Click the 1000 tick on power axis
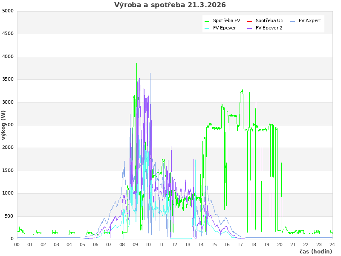The height and width of the screenshot is (256, 341). click(x=8, y=193)
